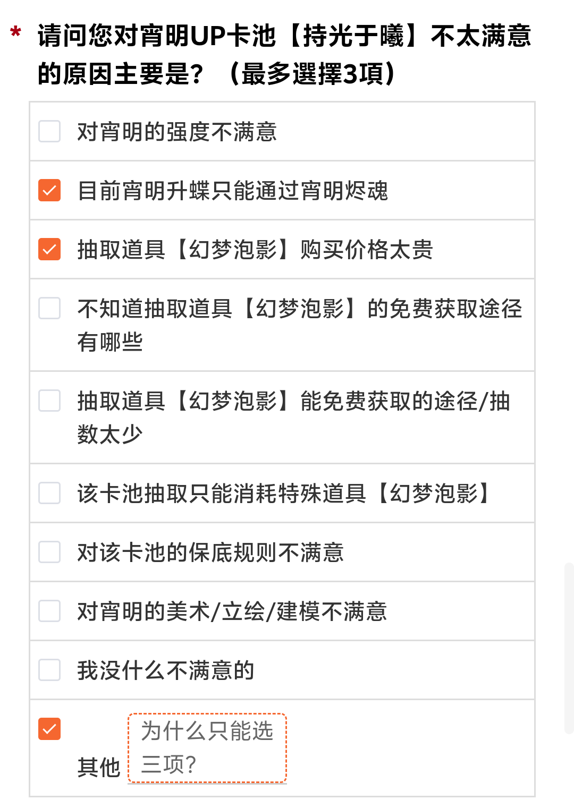Uncheck the 购买价格太贵 option's checkbox
This screenshot has width=574, height=808.
click(49, 249)
